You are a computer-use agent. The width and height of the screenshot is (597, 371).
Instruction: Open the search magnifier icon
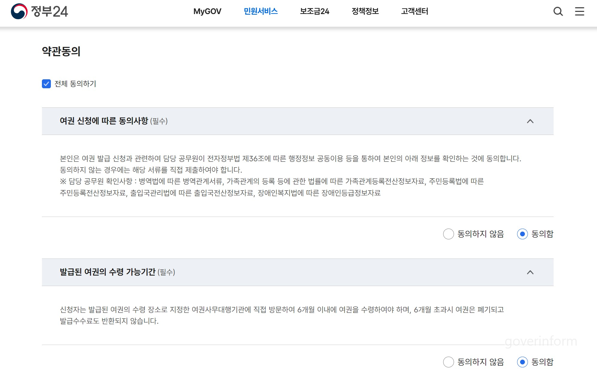tap(558, 11)
